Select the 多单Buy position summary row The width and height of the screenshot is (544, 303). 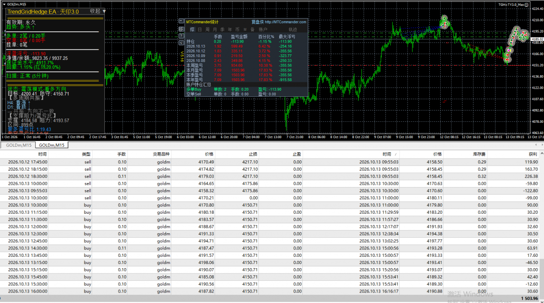point(247,89)
